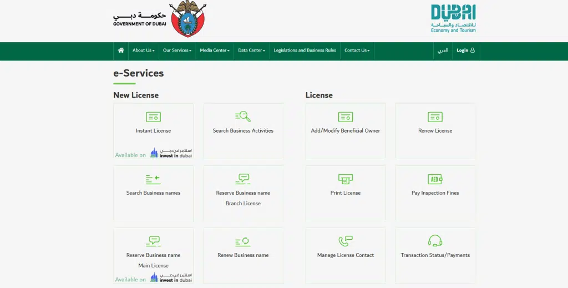The height and width of the screenshot is (288, 568).
Task: Click the magnifier icon for Search Business Activities
Action: point(243,117)
